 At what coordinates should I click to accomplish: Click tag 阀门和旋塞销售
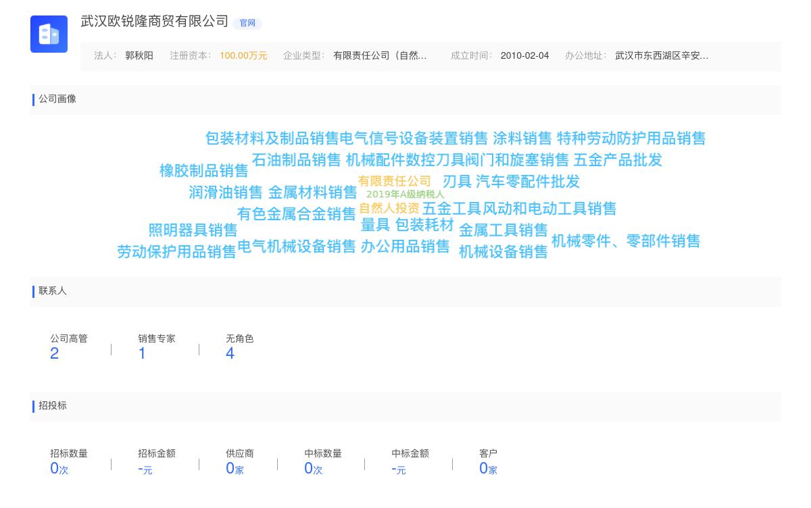pos(517,160)
